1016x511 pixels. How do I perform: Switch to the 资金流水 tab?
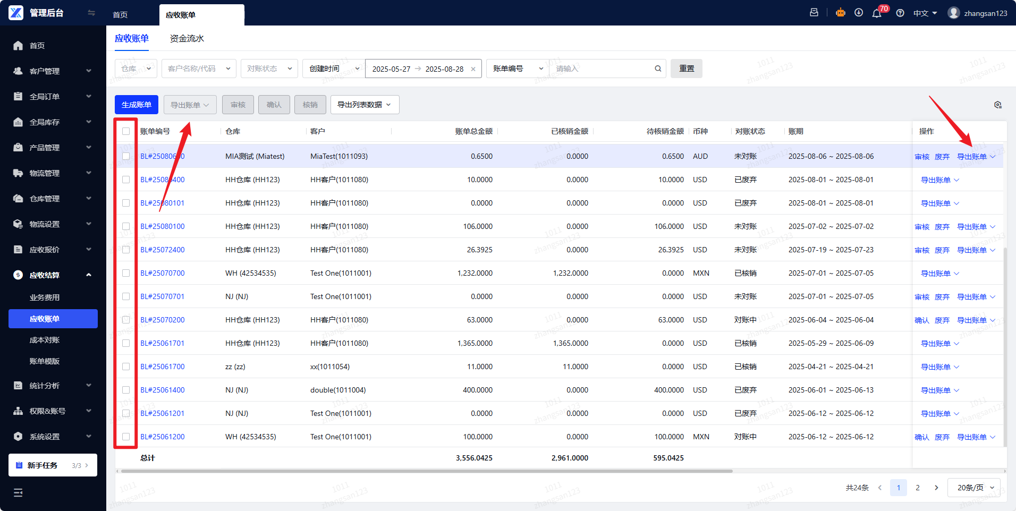(187, 38)
